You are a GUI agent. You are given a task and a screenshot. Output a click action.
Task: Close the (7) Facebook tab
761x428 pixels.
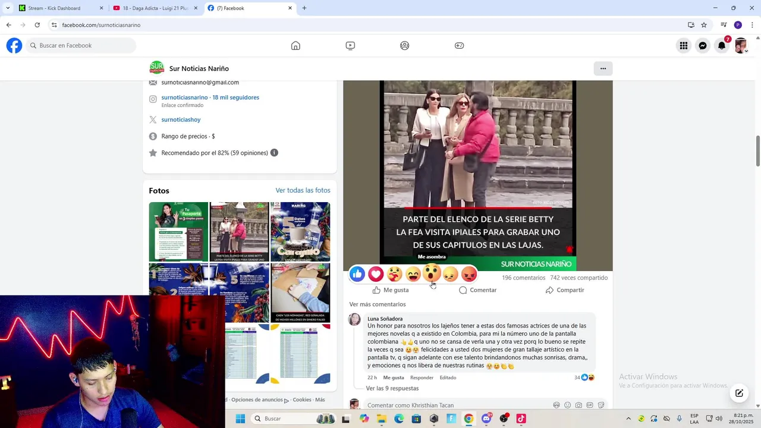(x=290, y=8)
